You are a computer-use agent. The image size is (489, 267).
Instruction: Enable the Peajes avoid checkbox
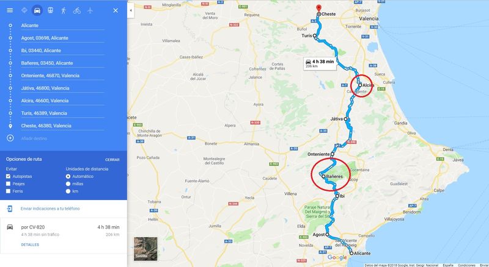[8, 183]
